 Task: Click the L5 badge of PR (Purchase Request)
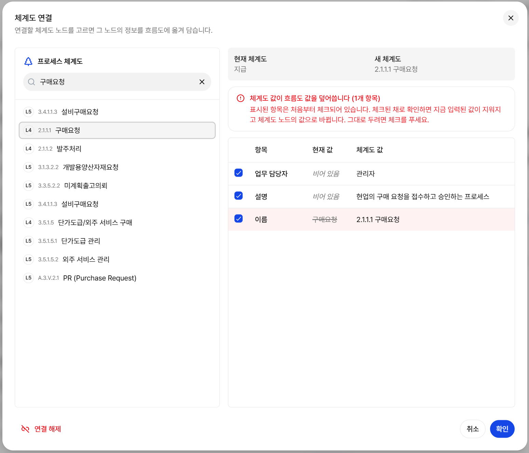(28, 278)
